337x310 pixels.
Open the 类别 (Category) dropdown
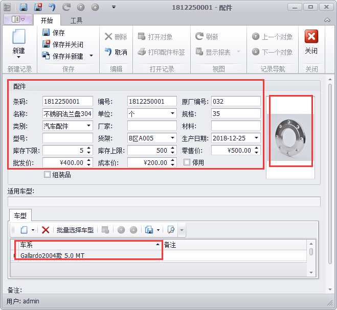click(89, 126)
